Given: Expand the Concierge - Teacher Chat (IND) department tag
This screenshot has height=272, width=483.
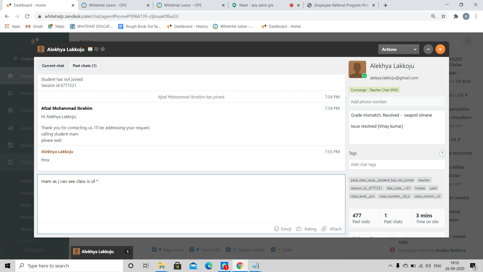Looking at the screenshot, I should pyautogui.click(x=374, y=90).
